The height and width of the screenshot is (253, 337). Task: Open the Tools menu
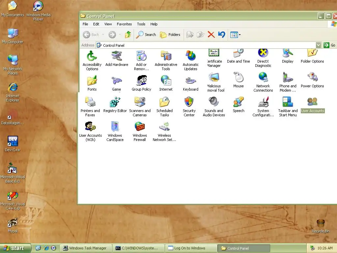[x=141, y=24]
